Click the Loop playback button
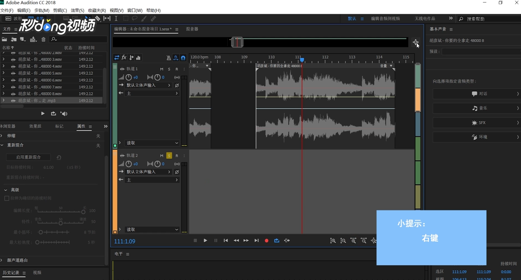The height and width of the screenshot is (280, 521). pos(277,240)
